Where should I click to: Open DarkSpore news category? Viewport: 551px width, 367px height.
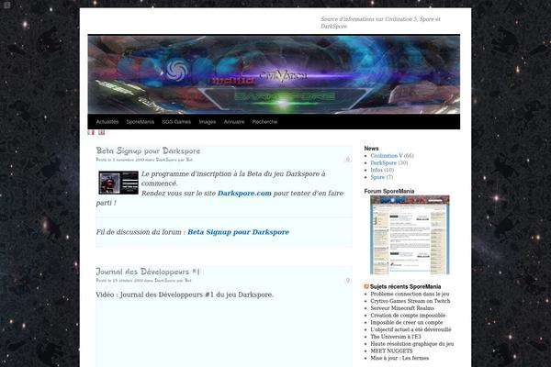[x=383, y=163]
